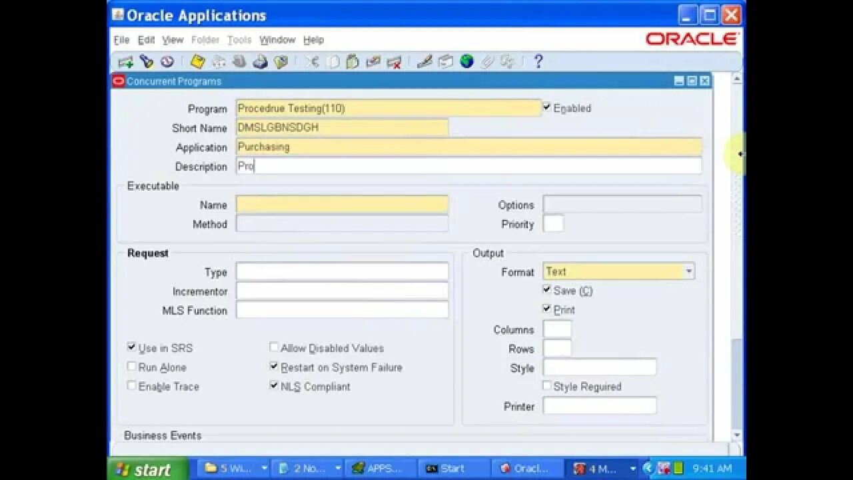Click the Description field

point(468,166)
